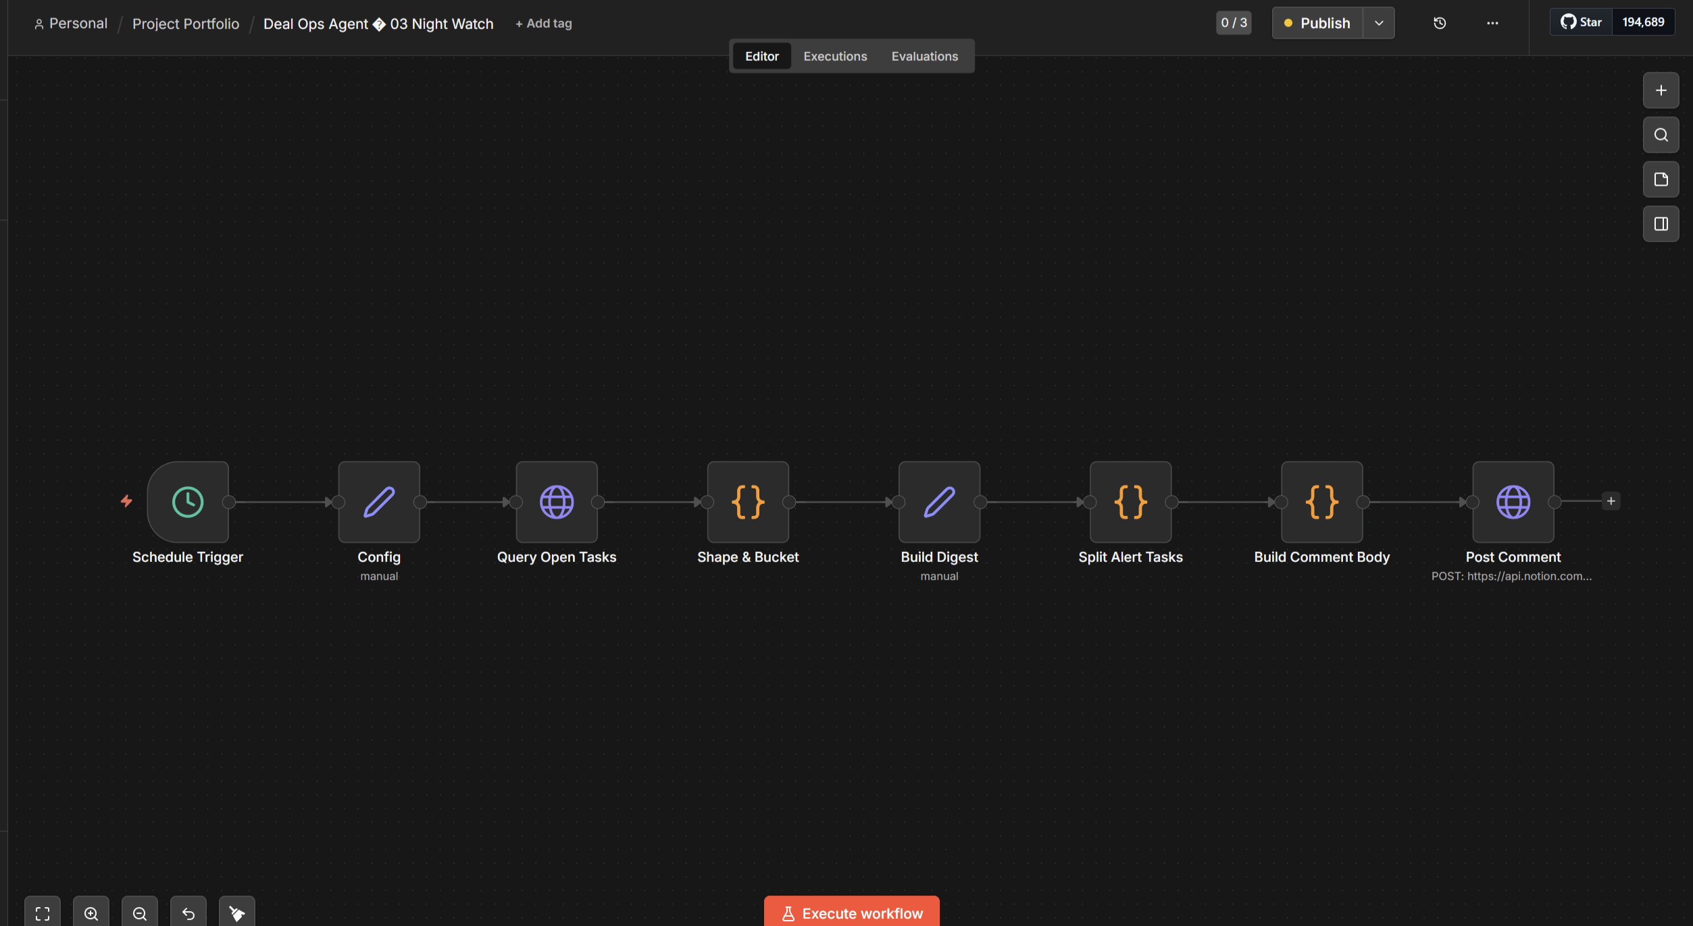Click the 0 / 3 counter badge

point(1234,23)
